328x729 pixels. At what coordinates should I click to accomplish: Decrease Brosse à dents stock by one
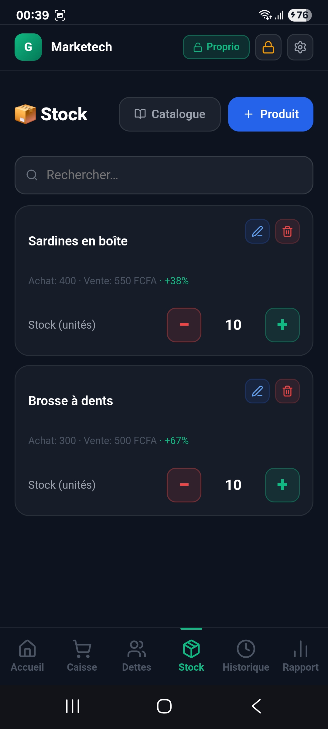click(184, 485)
